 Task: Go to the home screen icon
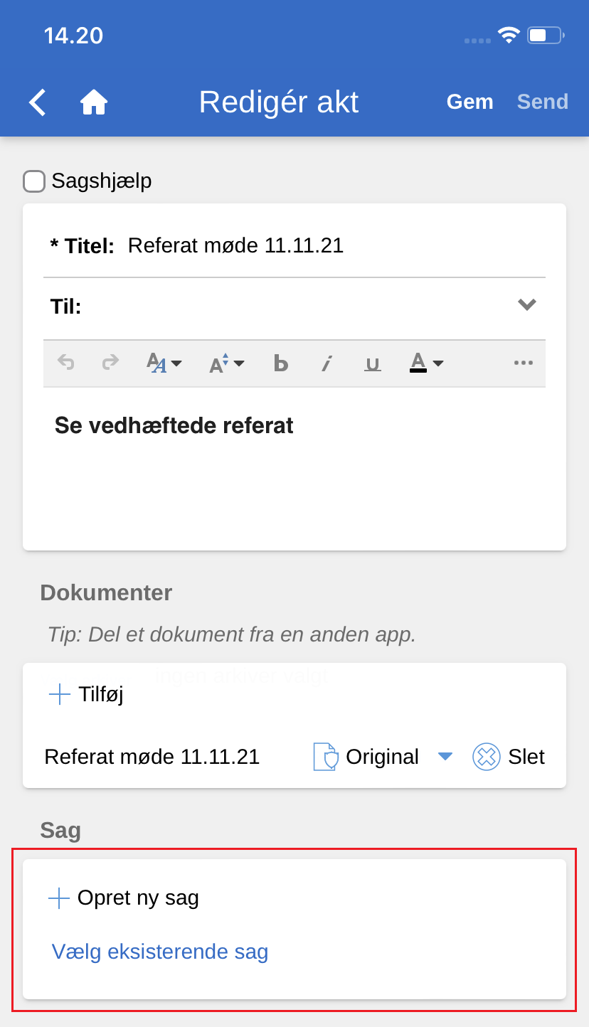[x=94, y=102]
